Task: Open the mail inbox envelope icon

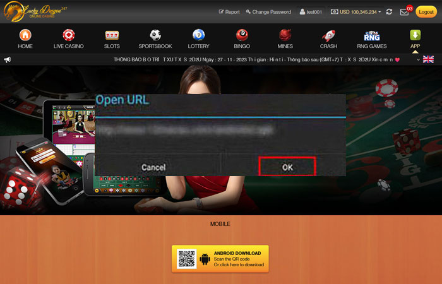Action: [x=404, y=12]
